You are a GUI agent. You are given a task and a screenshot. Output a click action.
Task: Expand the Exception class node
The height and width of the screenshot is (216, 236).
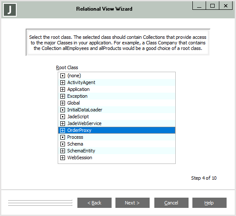[62, 96]
